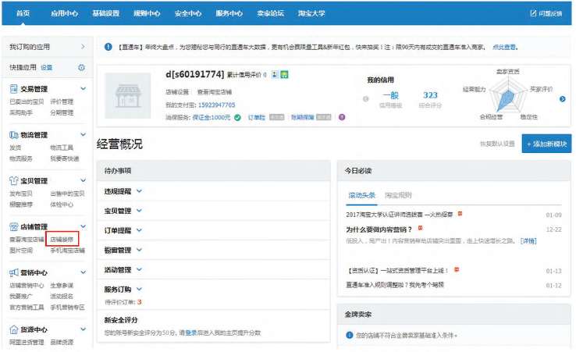Click the 问题反馈 feedback icon
The height and width of the screenshot is (352, 576).
533,13
